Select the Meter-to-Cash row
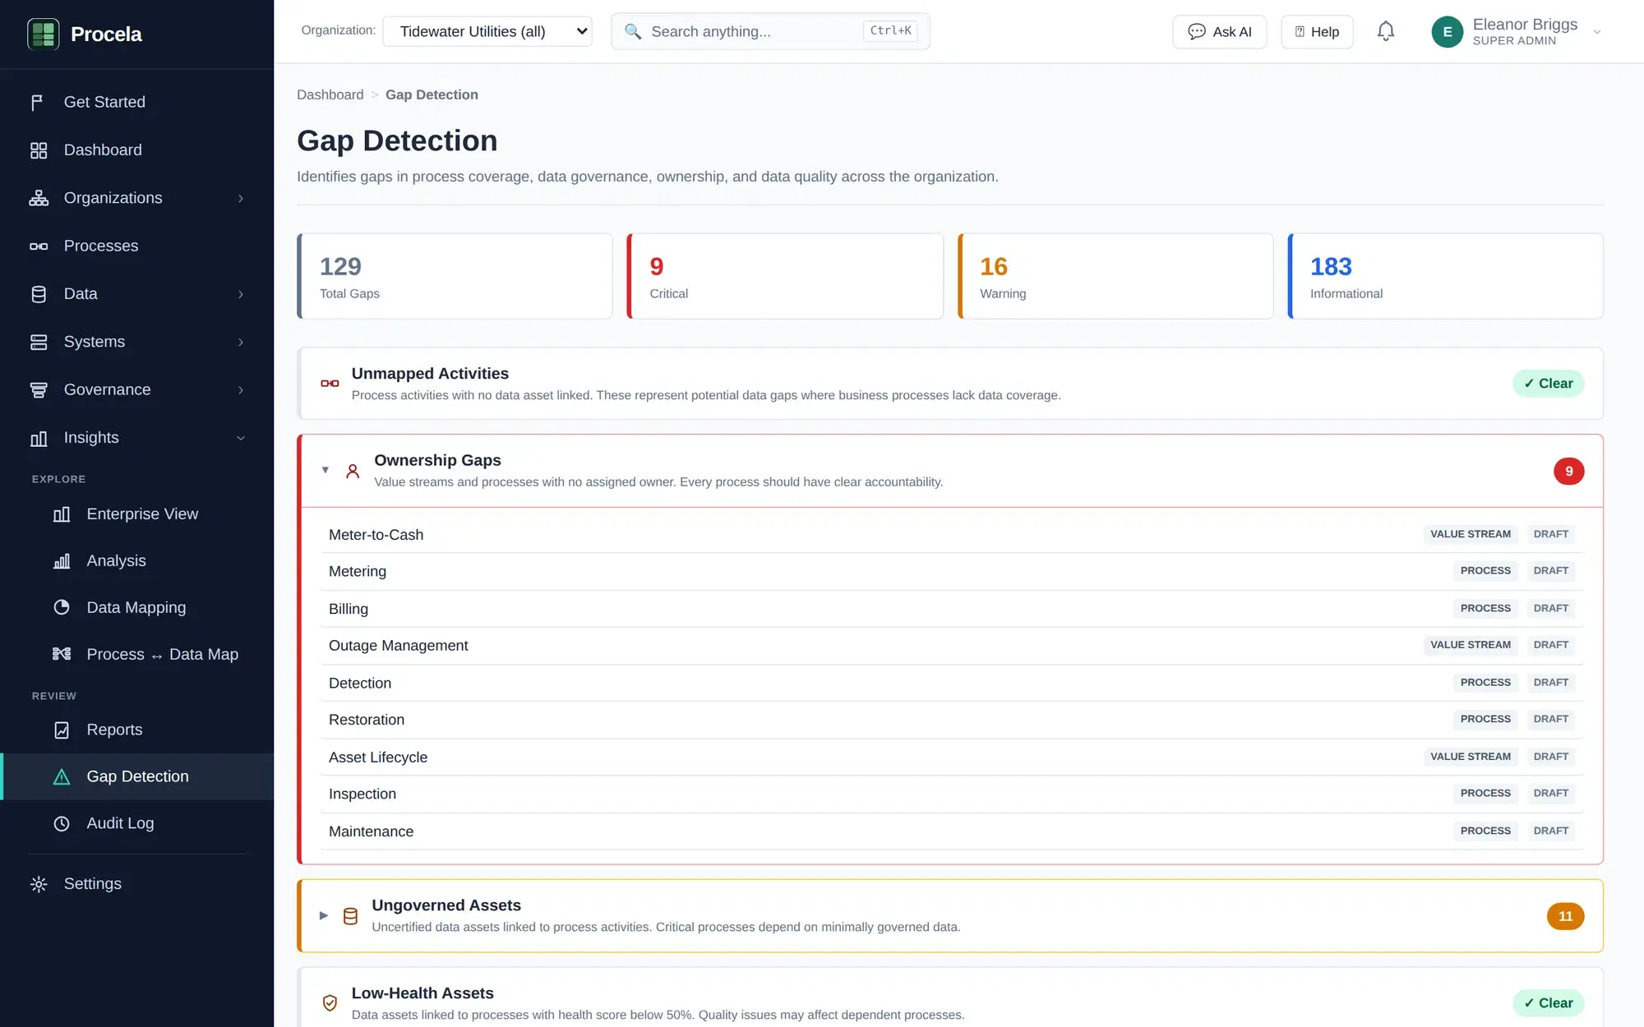The height and width of the screenshot is (1027, 1644). (951, 535)
